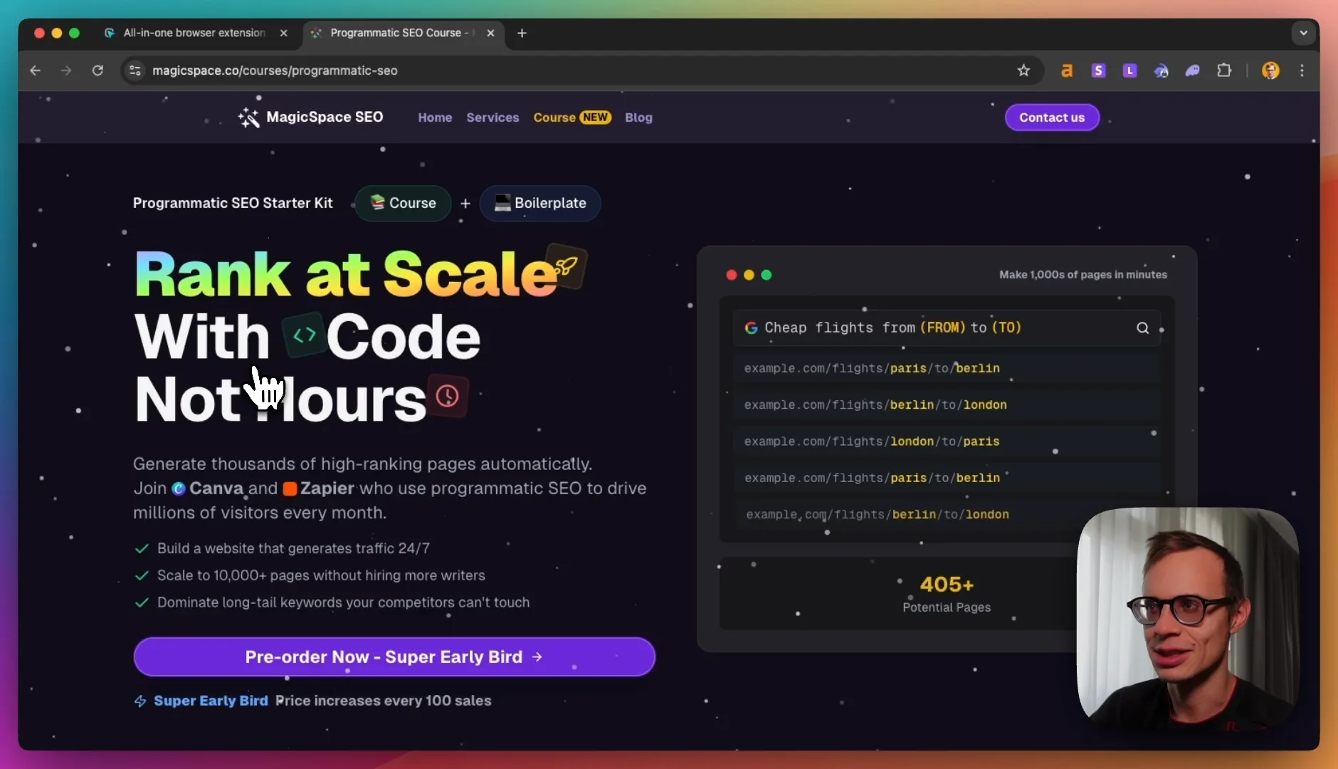Click the 'Canva' brand name
This screenshot has width=1338, height=769.
coord(216,488)
